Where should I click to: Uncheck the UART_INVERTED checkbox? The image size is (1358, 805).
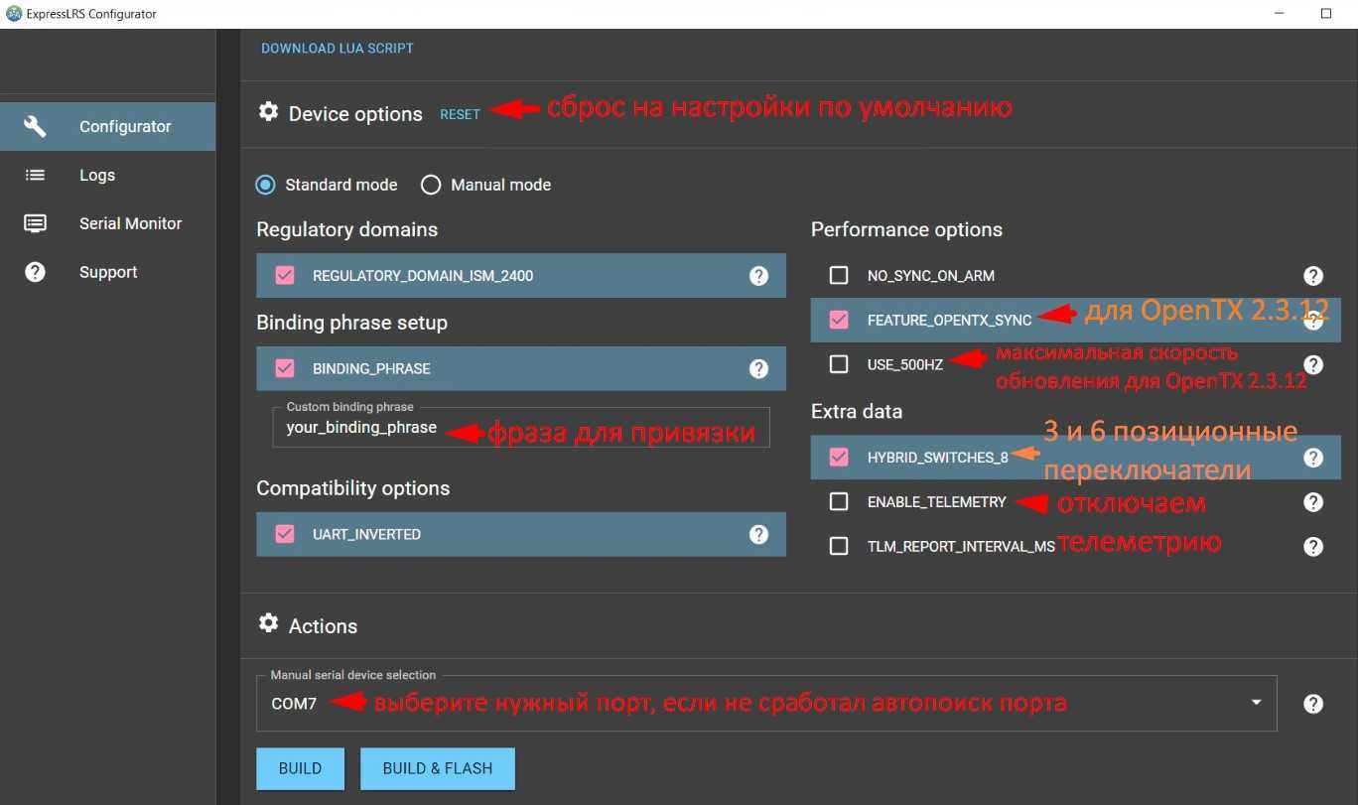285,534
